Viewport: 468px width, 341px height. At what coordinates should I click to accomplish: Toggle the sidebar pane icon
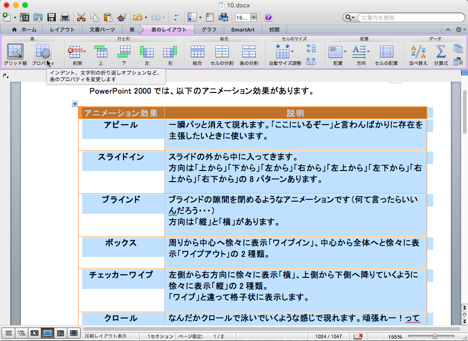pos(192,17)
